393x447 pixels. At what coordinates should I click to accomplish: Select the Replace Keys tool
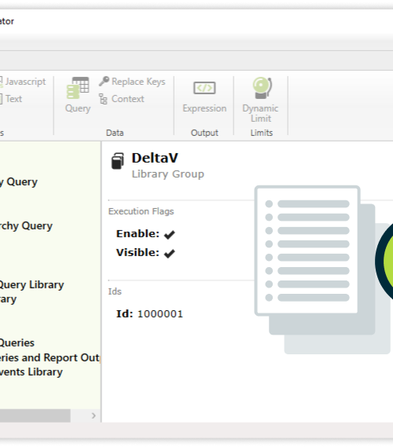(132, 82)
